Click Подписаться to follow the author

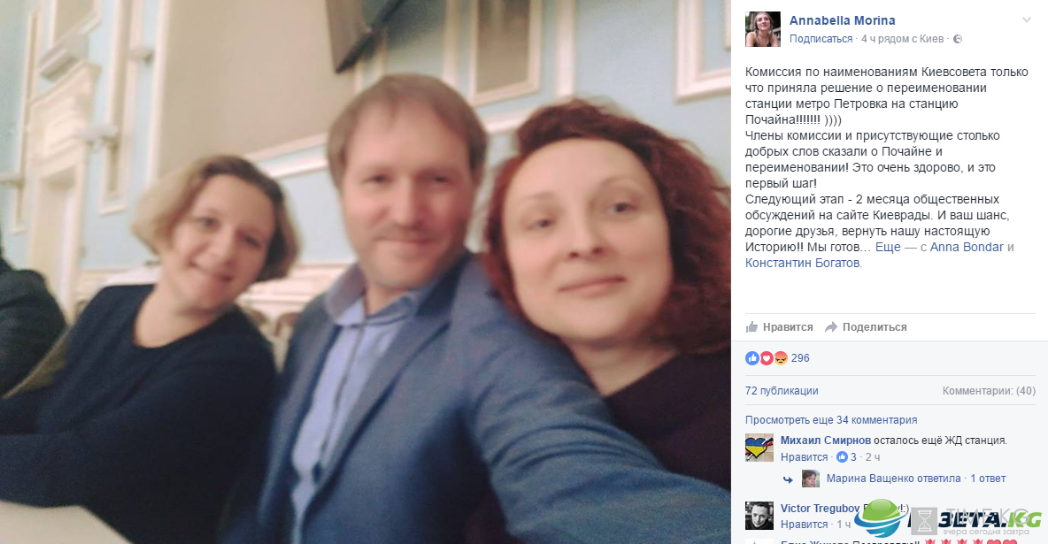tap(821, 39)
